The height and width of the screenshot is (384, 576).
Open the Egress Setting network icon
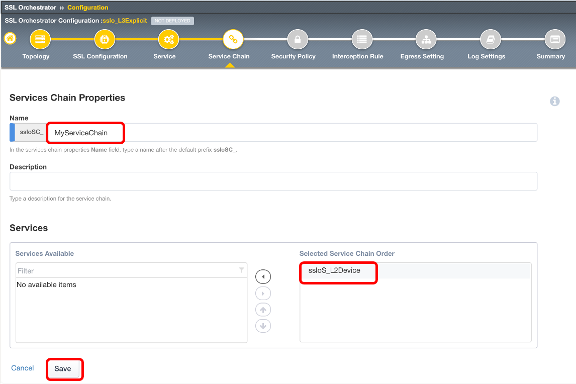(426, 39)
